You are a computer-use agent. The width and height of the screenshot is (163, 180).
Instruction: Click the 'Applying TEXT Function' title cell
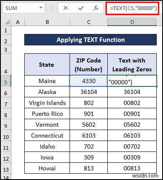(91, 40)
